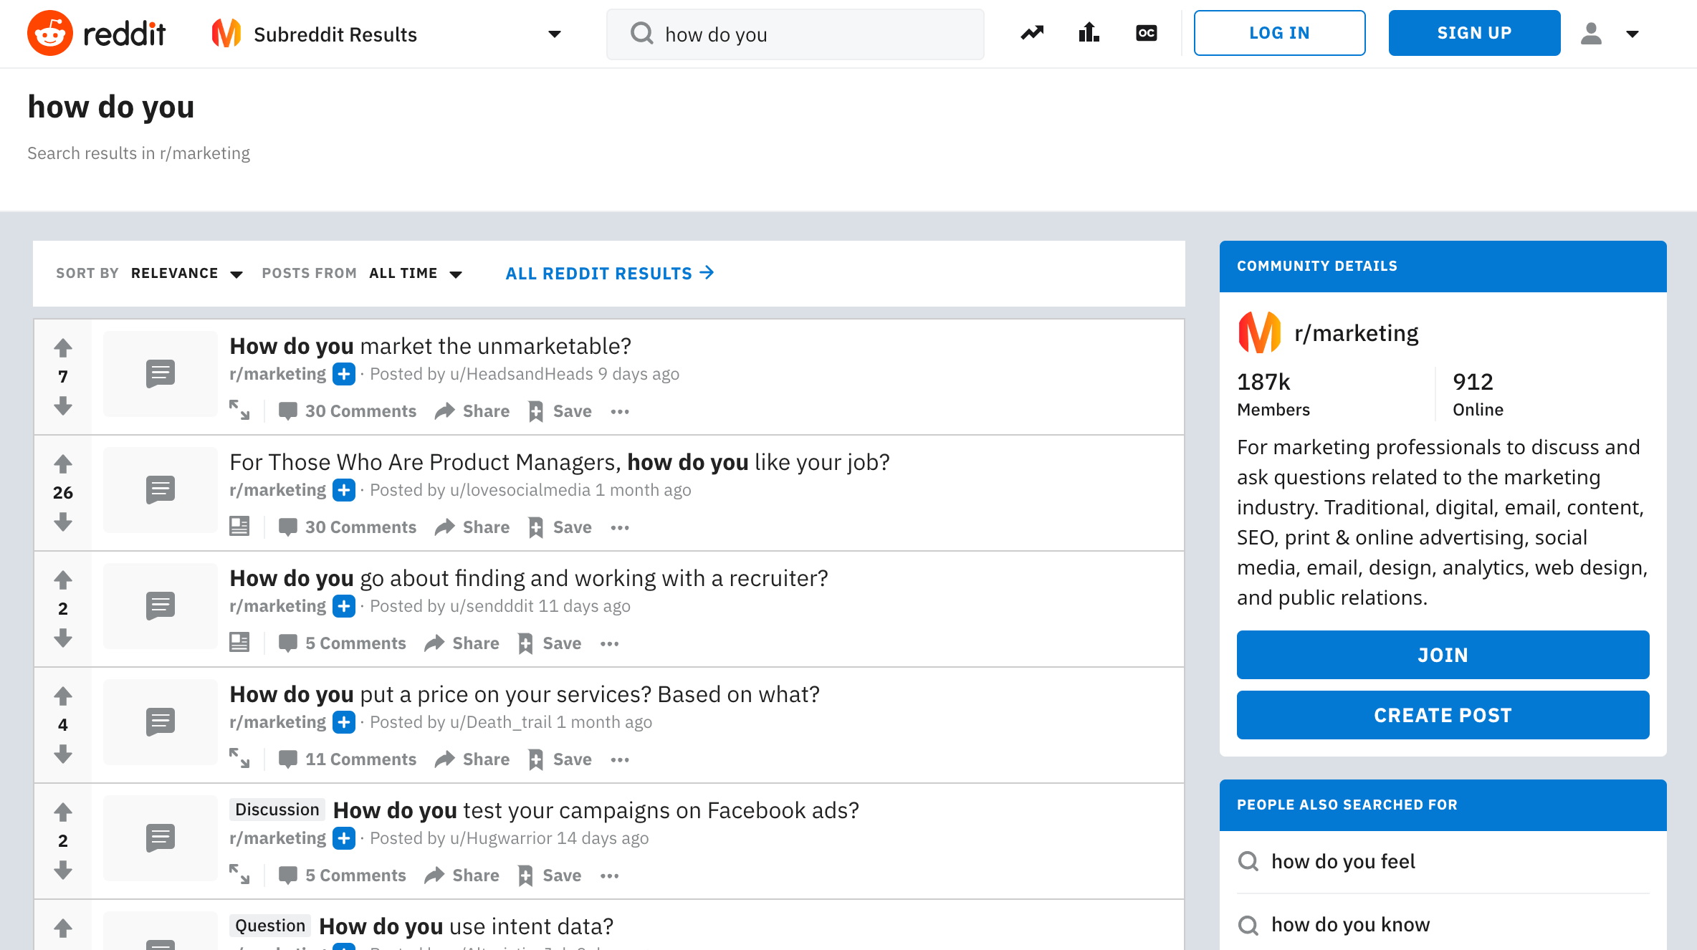Expand the Facebook ads post preview icon

click(240, 875)
